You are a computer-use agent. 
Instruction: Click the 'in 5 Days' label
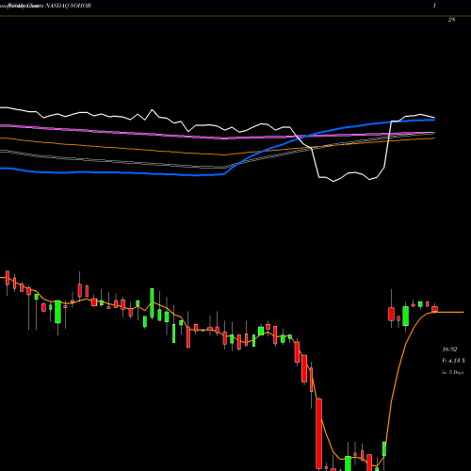(x=453, y=372)
